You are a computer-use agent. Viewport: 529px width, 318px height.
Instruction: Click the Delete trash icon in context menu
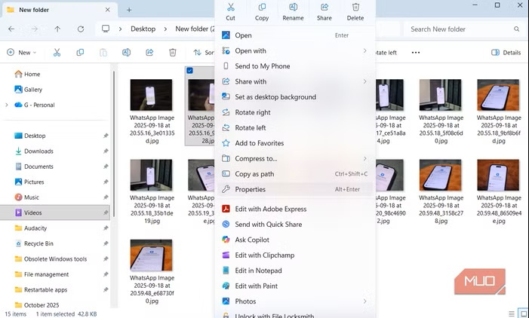pyautogui.click(x=355, y=8)
